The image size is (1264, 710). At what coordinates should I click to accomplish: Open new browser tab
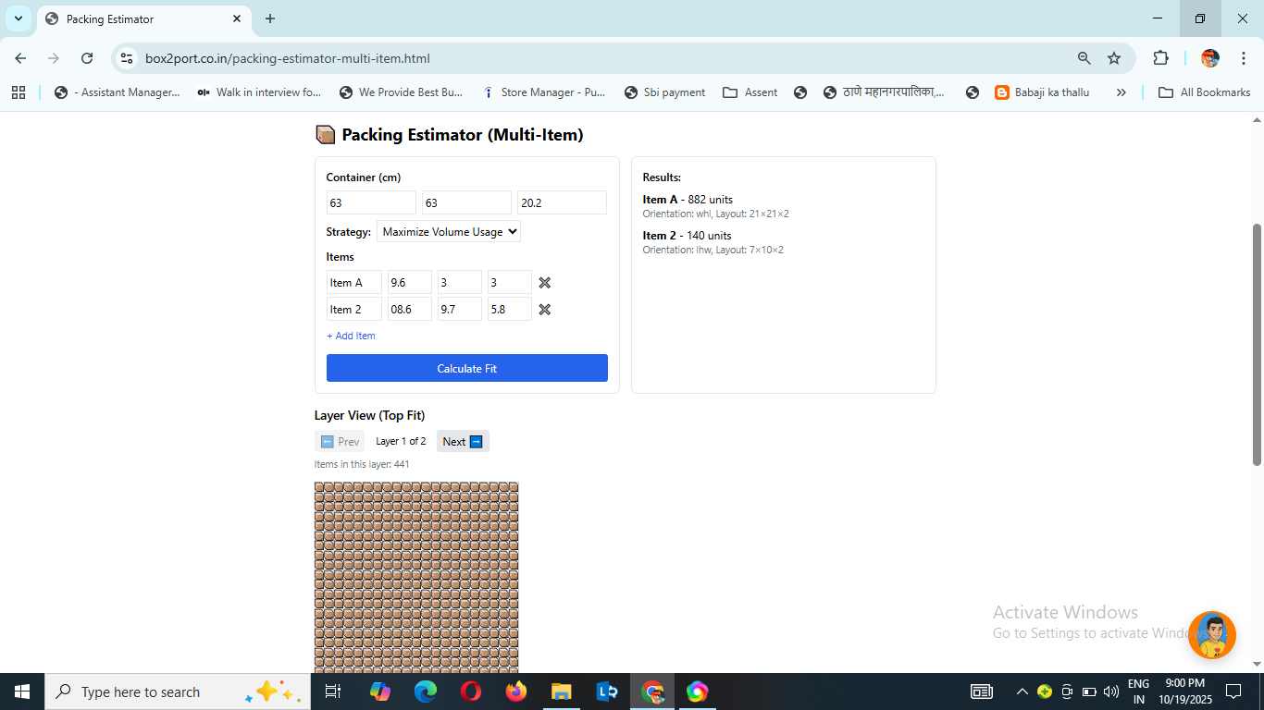[270, 18]
